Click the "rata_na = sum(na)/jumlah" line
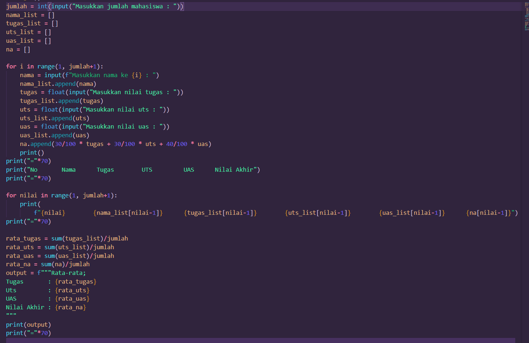Image resolution: width=529 pixels, height=343 pixels. (48, 264)
